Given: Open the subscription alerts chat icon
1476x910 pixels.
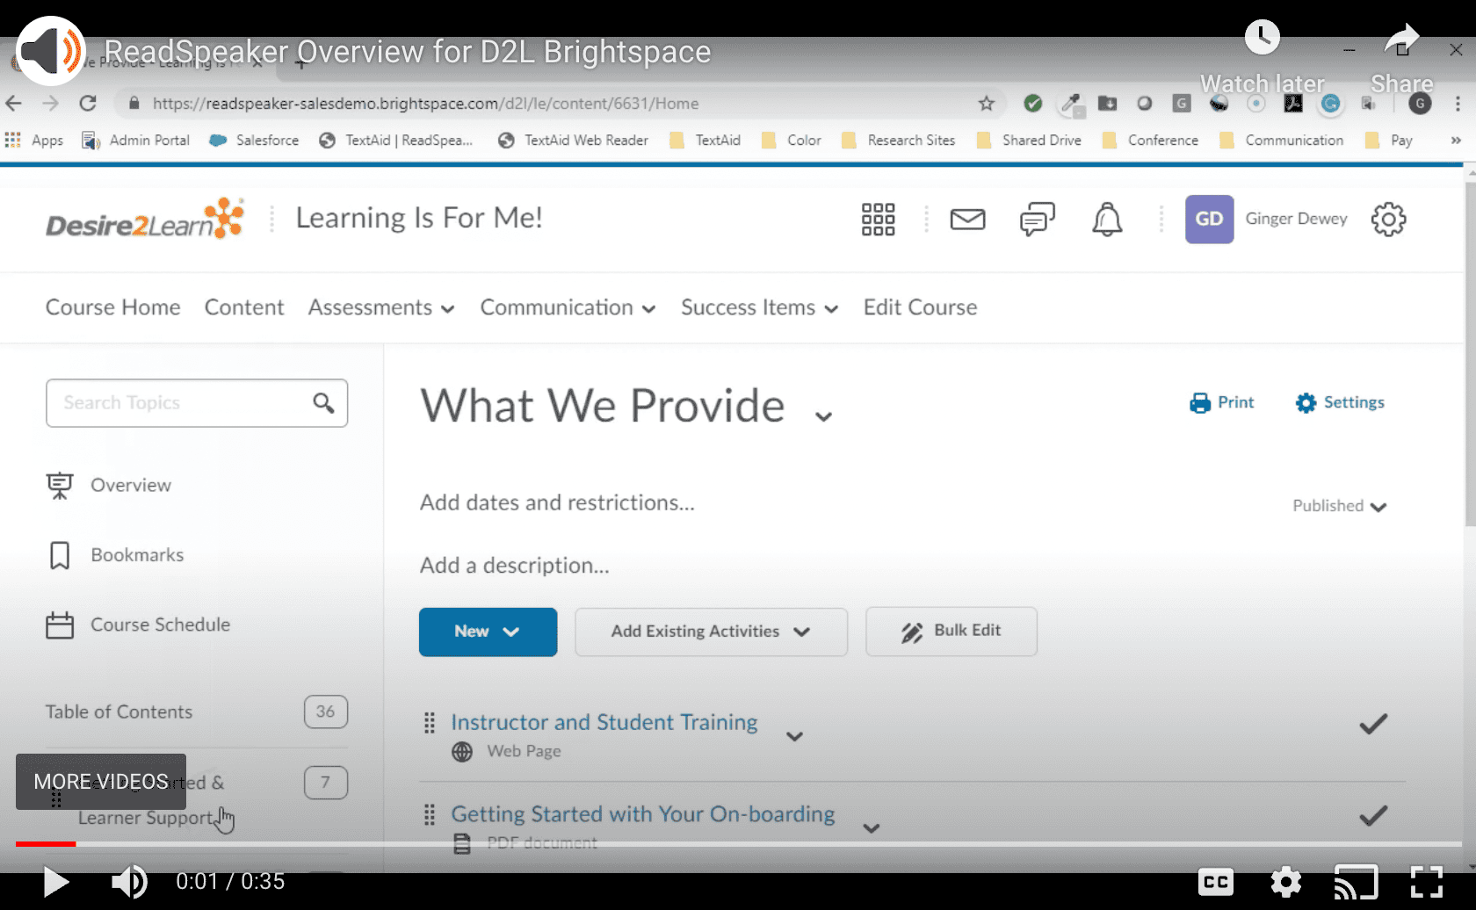Looking at the screenshot, I should point(1037,220).
